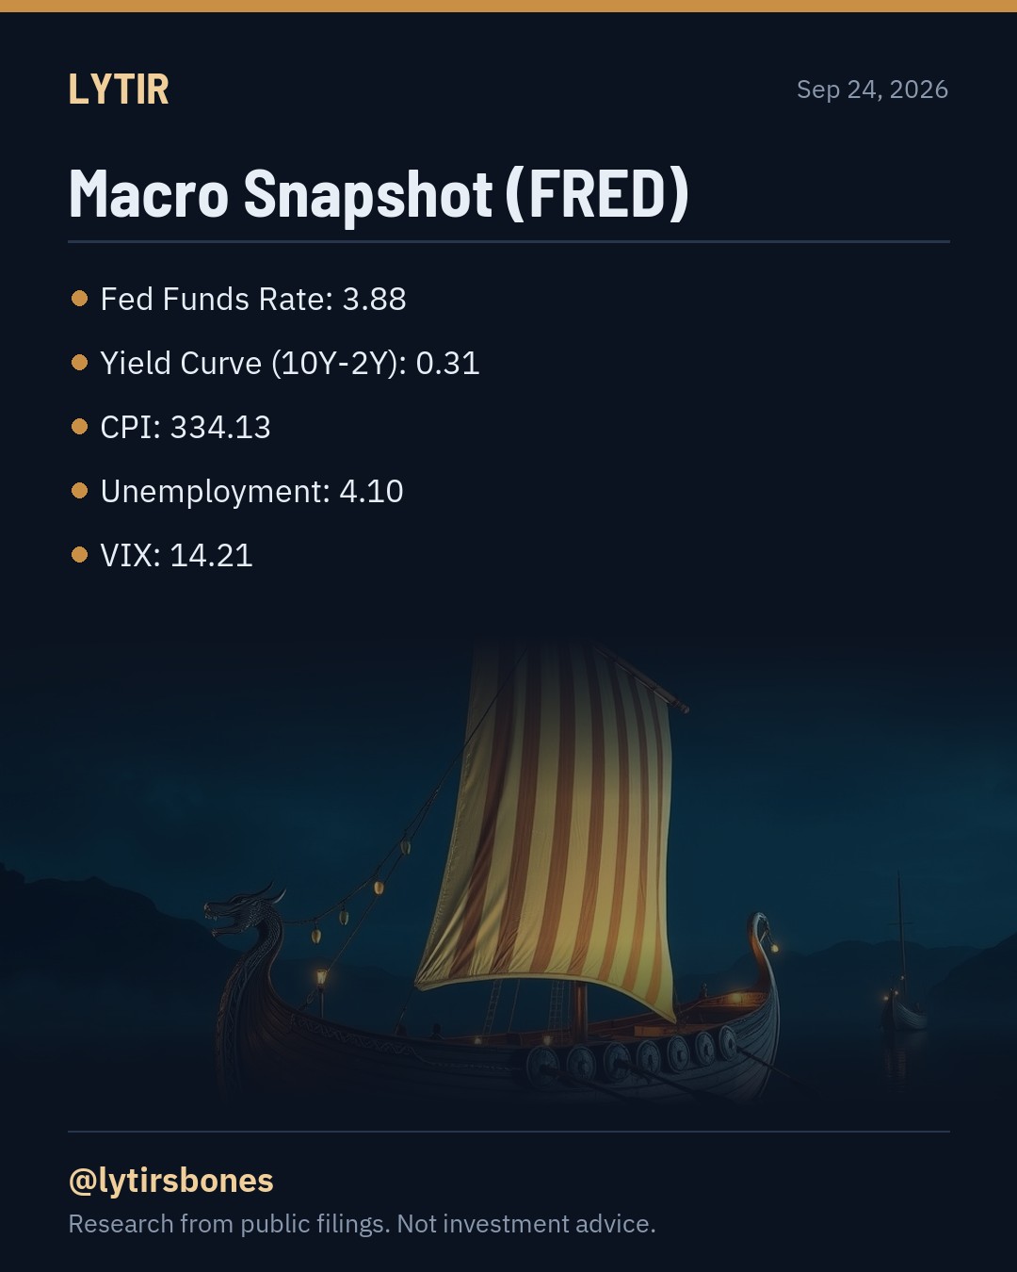The height and width of the screenshot is (1272, 1017).
Task: Select the Sep 24, 2026 date label
Action: (872, 90)
